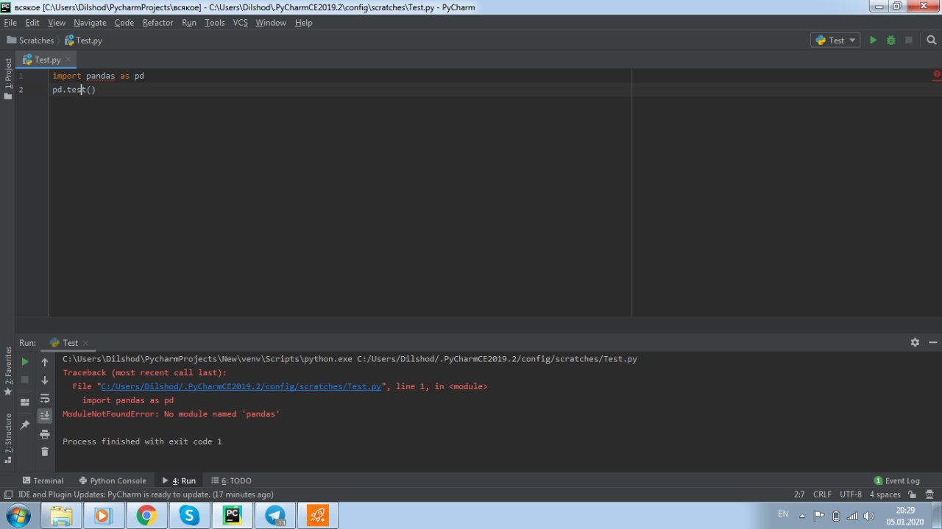This screenshot has width=942, height=529.
Task: Open the Event Log
Action: tap(896, 480)
